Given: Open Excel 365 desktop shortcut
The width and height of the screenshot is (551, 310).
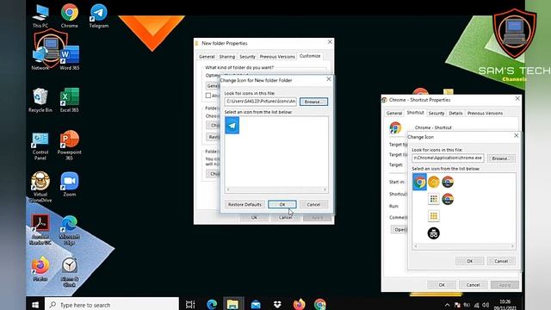Looking at the screenshot, I should 70,100.
